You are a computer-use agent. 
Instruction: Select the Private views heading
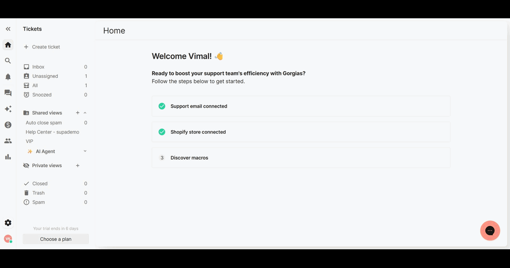[47, 165]
